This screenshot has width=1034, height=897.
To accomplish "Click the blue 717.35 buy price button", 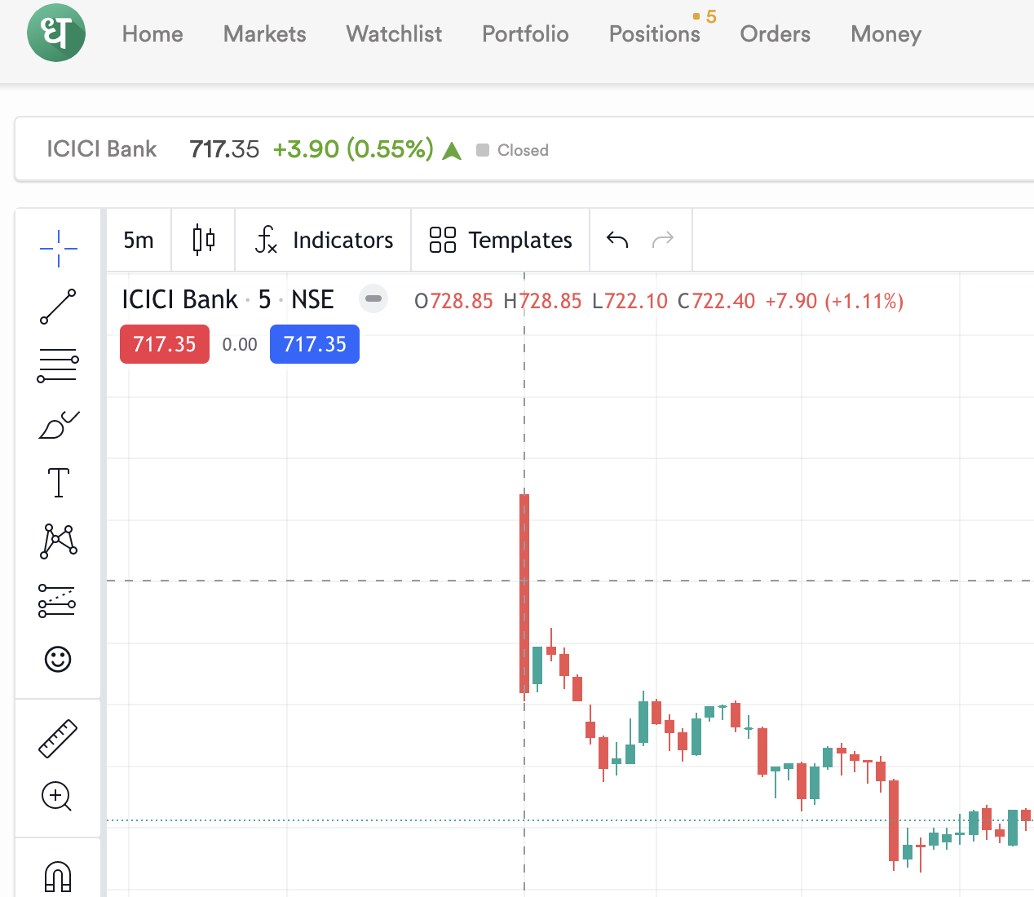I will (315, 344).
